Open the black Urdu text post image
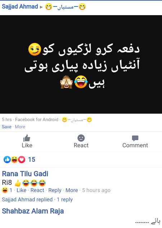 coord(81,64)
